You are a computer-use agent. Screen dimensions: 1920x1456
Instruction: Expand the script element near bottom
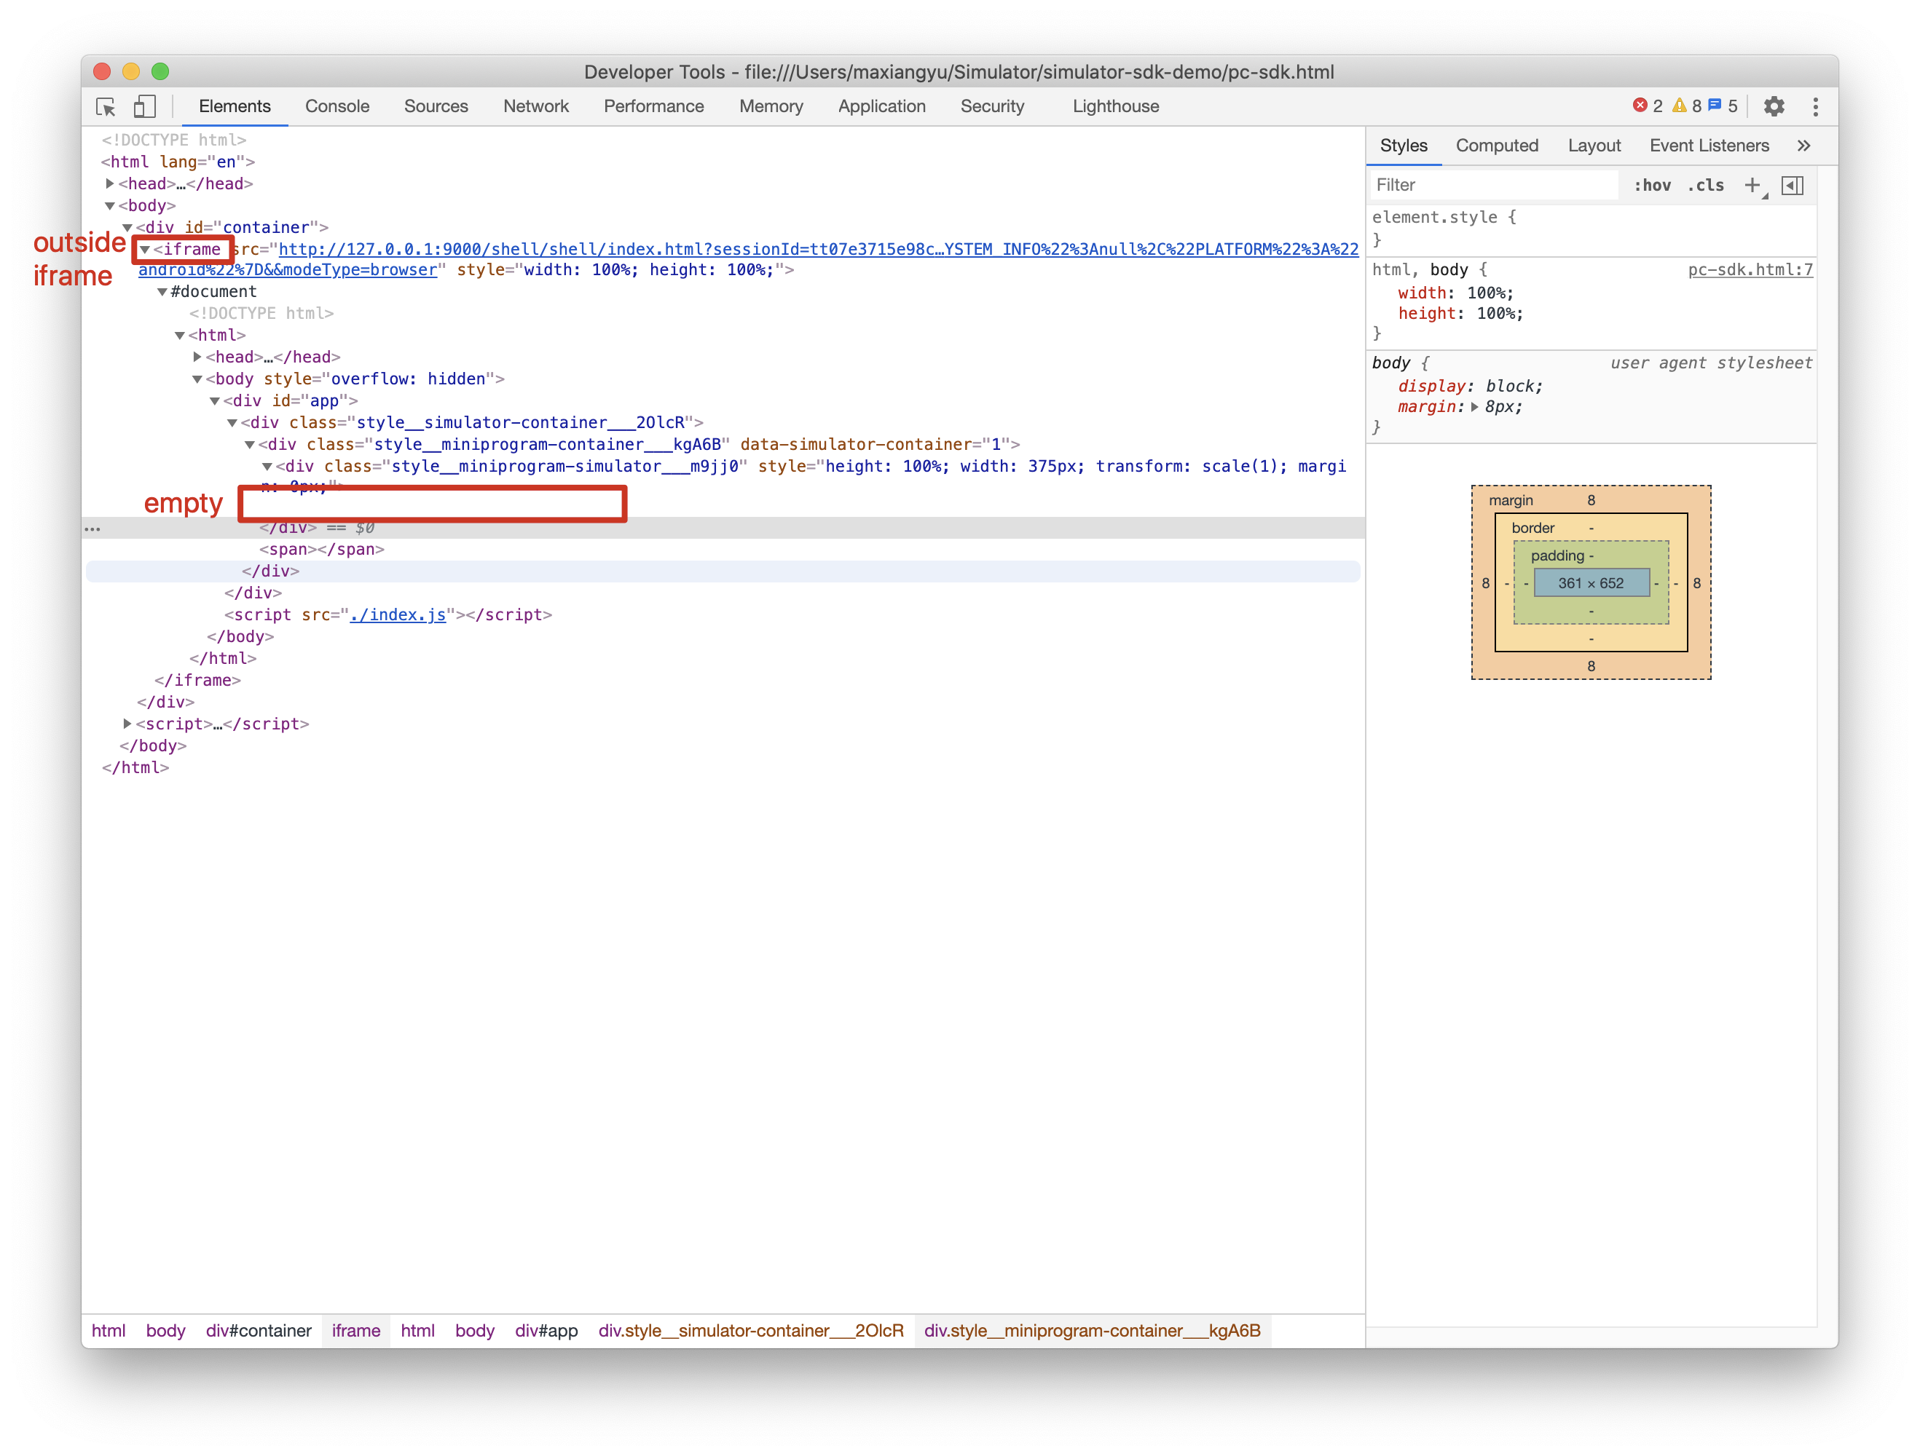(x=127, y=724)
